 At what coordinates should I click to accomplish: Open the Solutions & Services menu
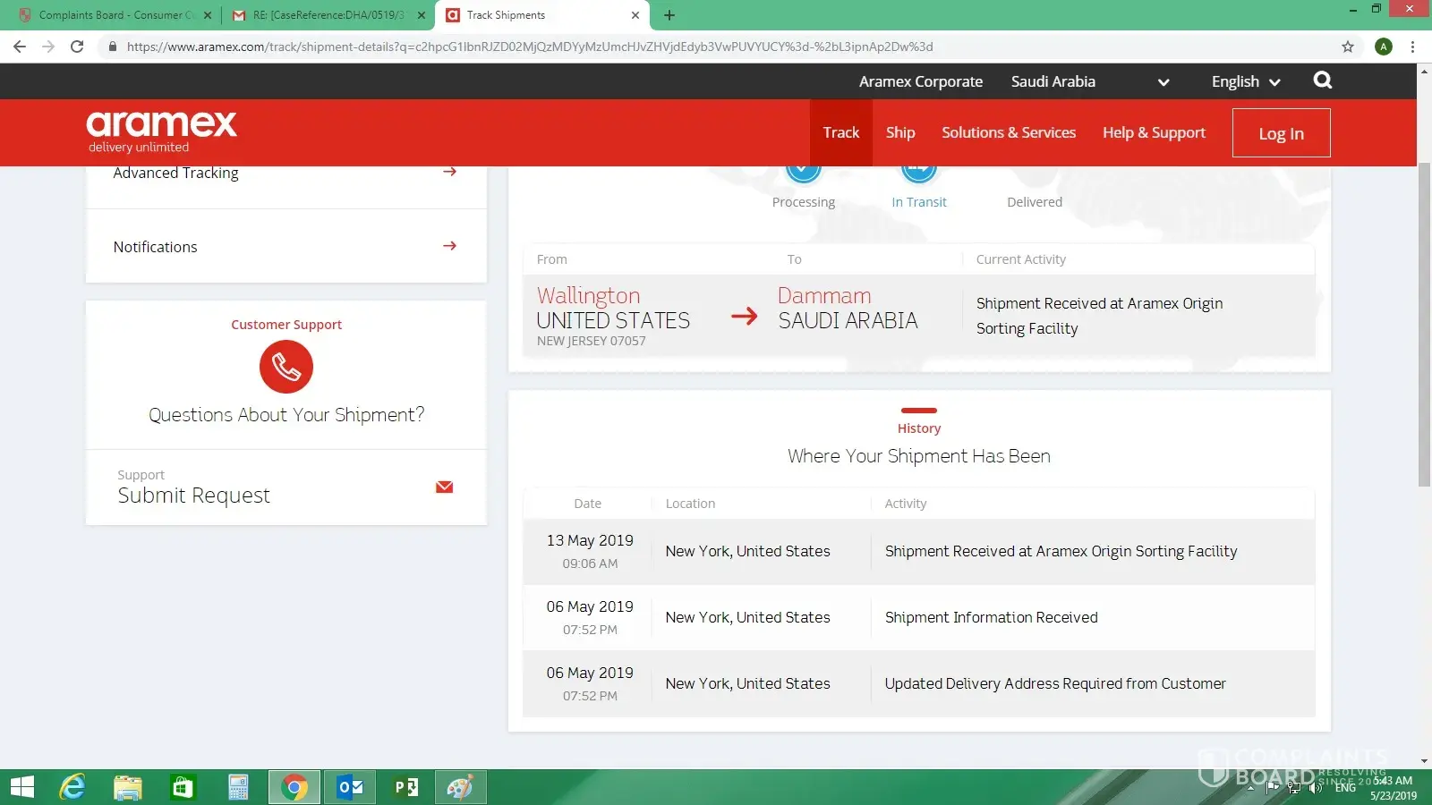pos(1008,132)
